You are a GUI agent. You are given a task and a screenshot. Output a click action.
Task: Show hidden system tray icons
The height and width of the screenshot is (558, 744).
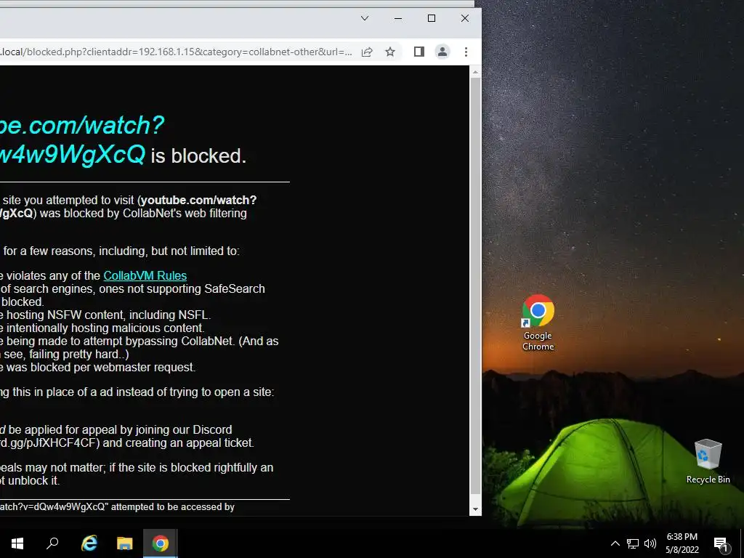click(x=615, y=543)
